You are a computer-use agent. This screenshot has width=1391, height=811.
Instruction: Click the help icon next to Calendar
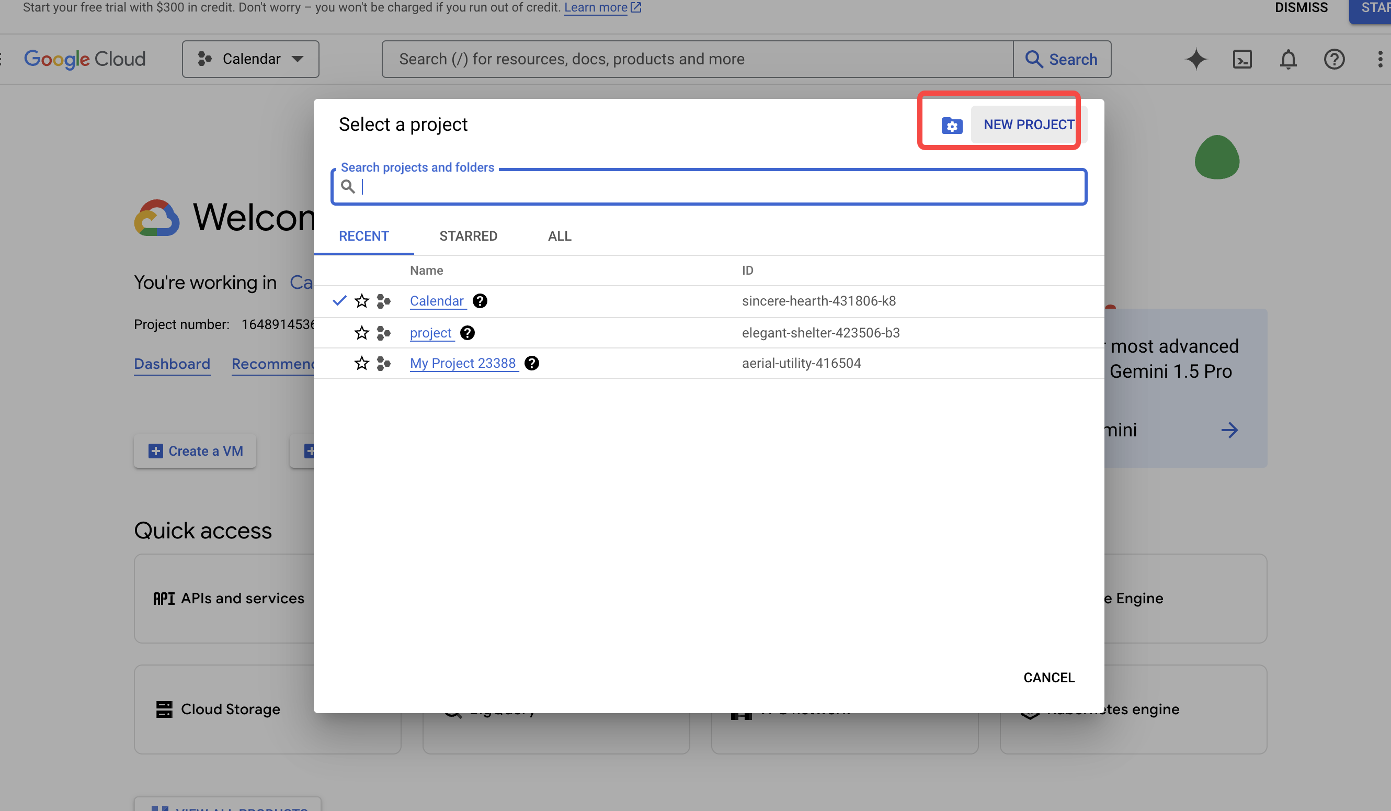click(x=480, y=300)
